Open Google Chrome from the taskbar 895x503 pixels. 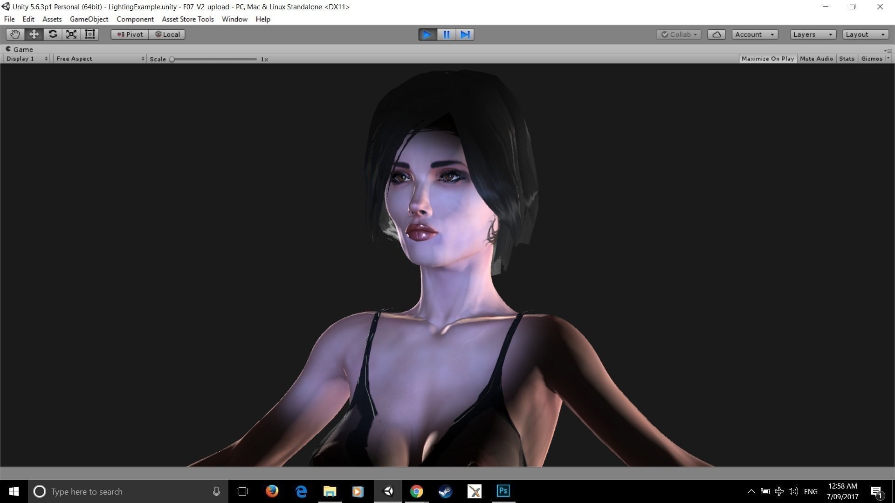coord(416,491)
